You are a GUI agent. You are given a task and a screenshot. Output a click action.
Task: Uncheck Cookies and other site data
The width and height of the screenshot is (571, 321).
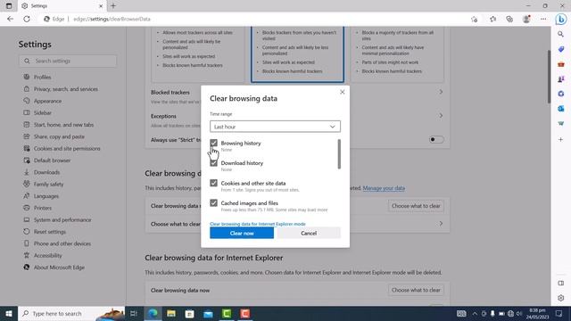214,183
